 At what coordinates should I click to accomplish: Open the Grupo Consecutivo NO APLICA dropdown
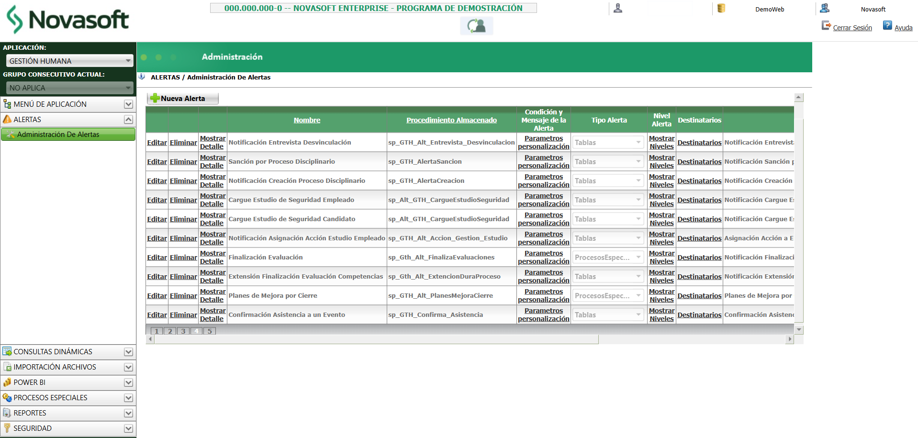pyautogui.click(x=69, y=88)
